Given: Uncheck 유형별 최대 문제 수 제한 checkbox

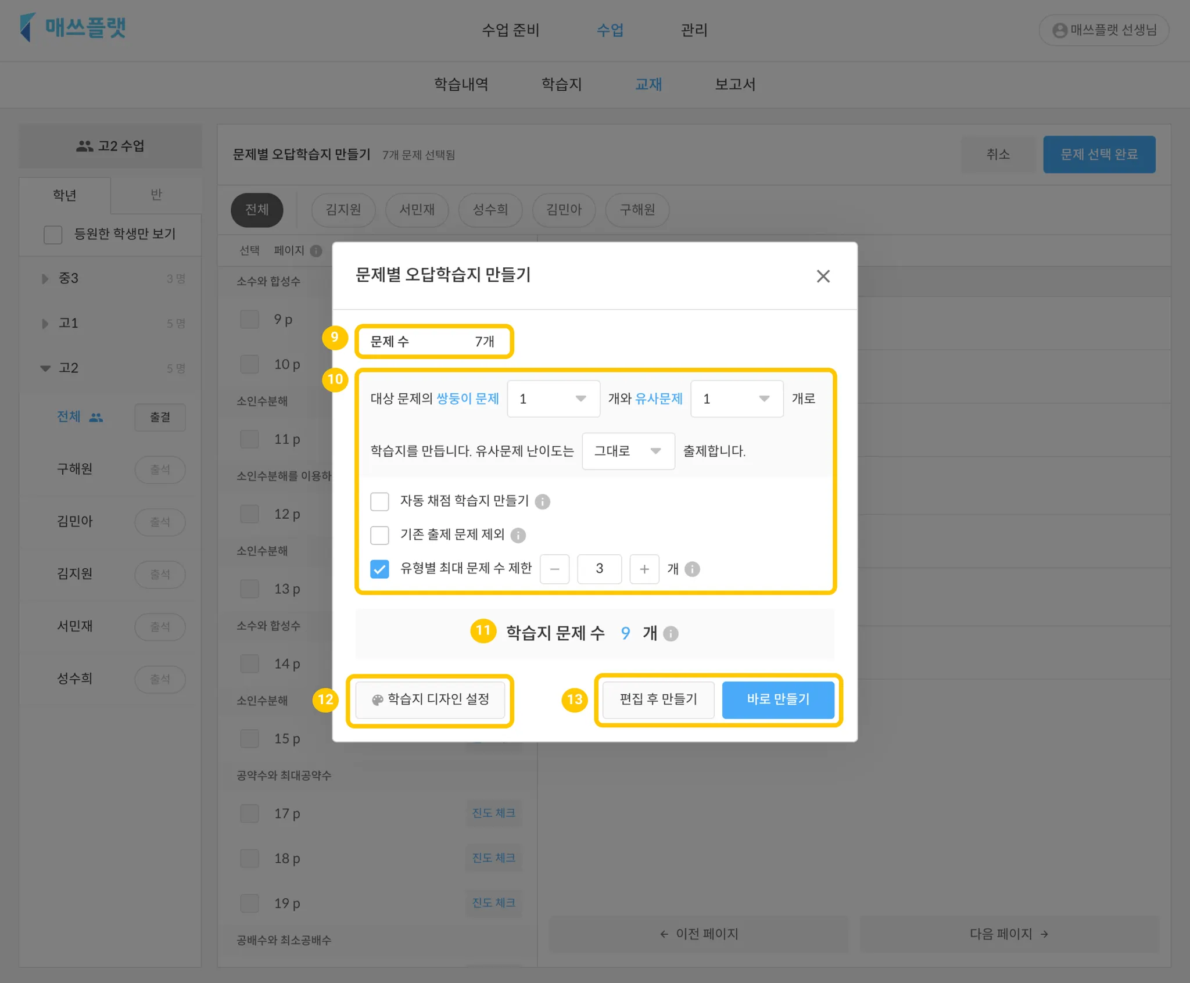Looking at the screenshot, I should coord(379,569).
